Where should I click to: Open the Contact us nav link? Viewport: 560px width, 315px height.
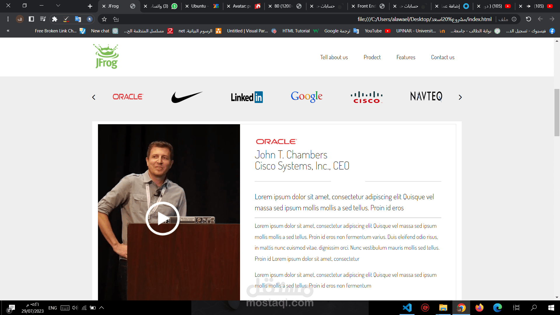pos(443,57)
